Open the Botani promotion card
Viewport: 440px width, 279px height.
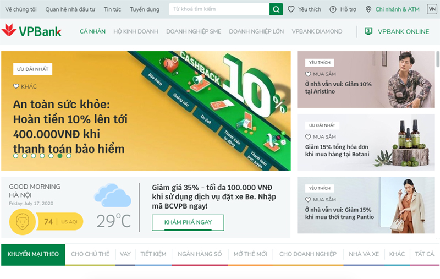tap(366, 143)
